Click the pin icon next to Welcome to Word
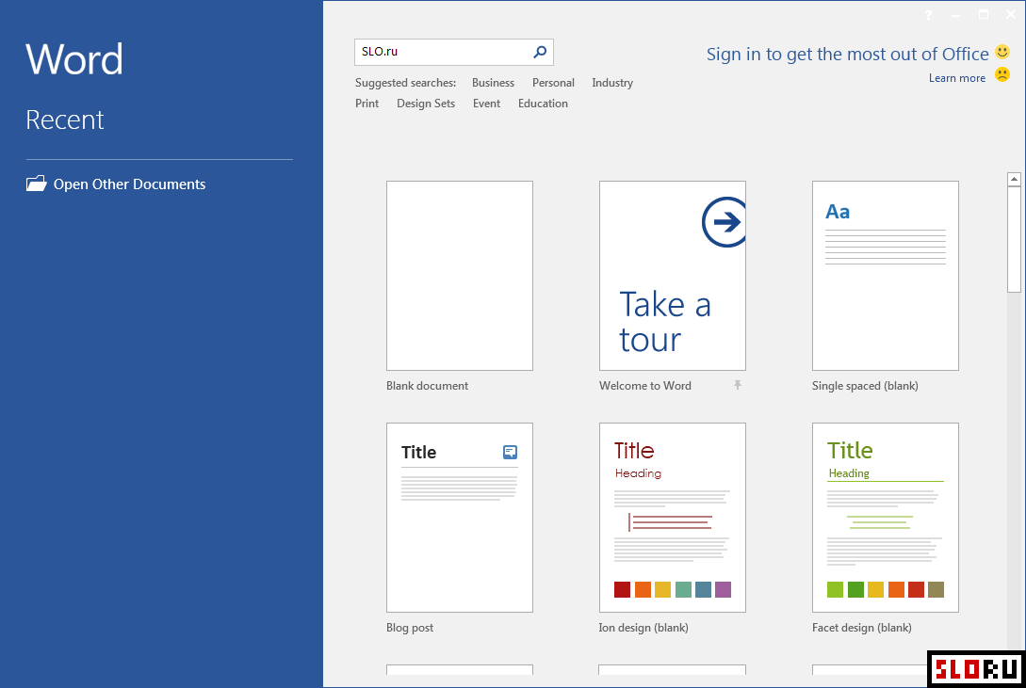This screenshot has height=688, width=1026. (x=738, y=385)
